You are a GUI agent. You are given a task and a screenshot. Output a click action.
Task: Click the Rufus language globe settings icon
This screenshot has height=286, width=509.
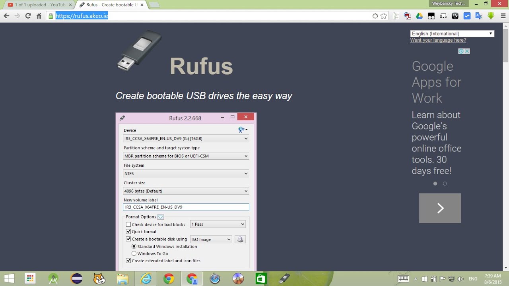tap(243, 129)
